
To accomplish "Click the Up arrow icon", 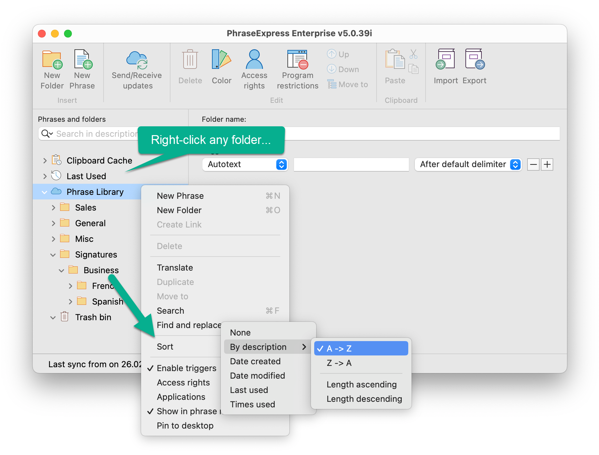I will (332, 54).
